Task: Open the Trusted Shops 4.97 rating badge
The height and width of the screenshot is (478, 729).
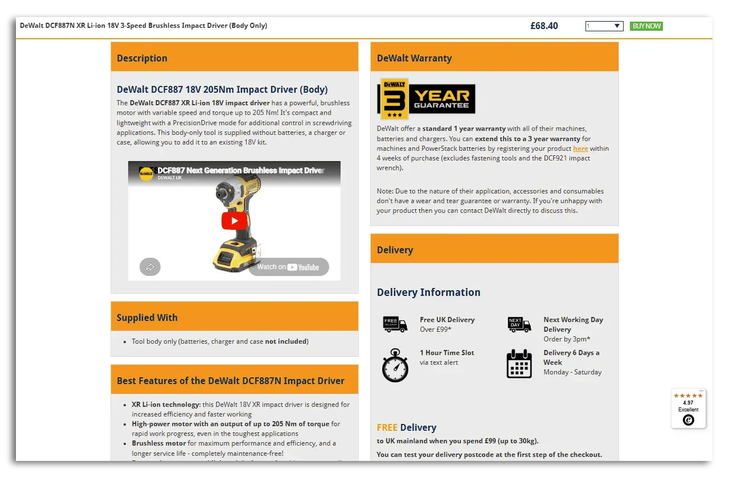Action: pyautogui.click(x=689, y=409)
